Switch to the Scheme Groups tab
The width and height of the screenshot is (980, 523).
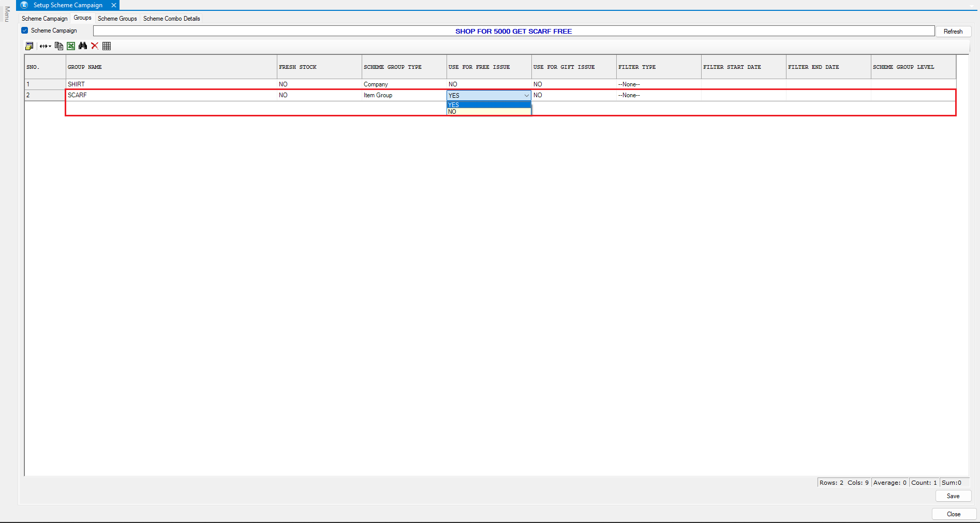117,19
